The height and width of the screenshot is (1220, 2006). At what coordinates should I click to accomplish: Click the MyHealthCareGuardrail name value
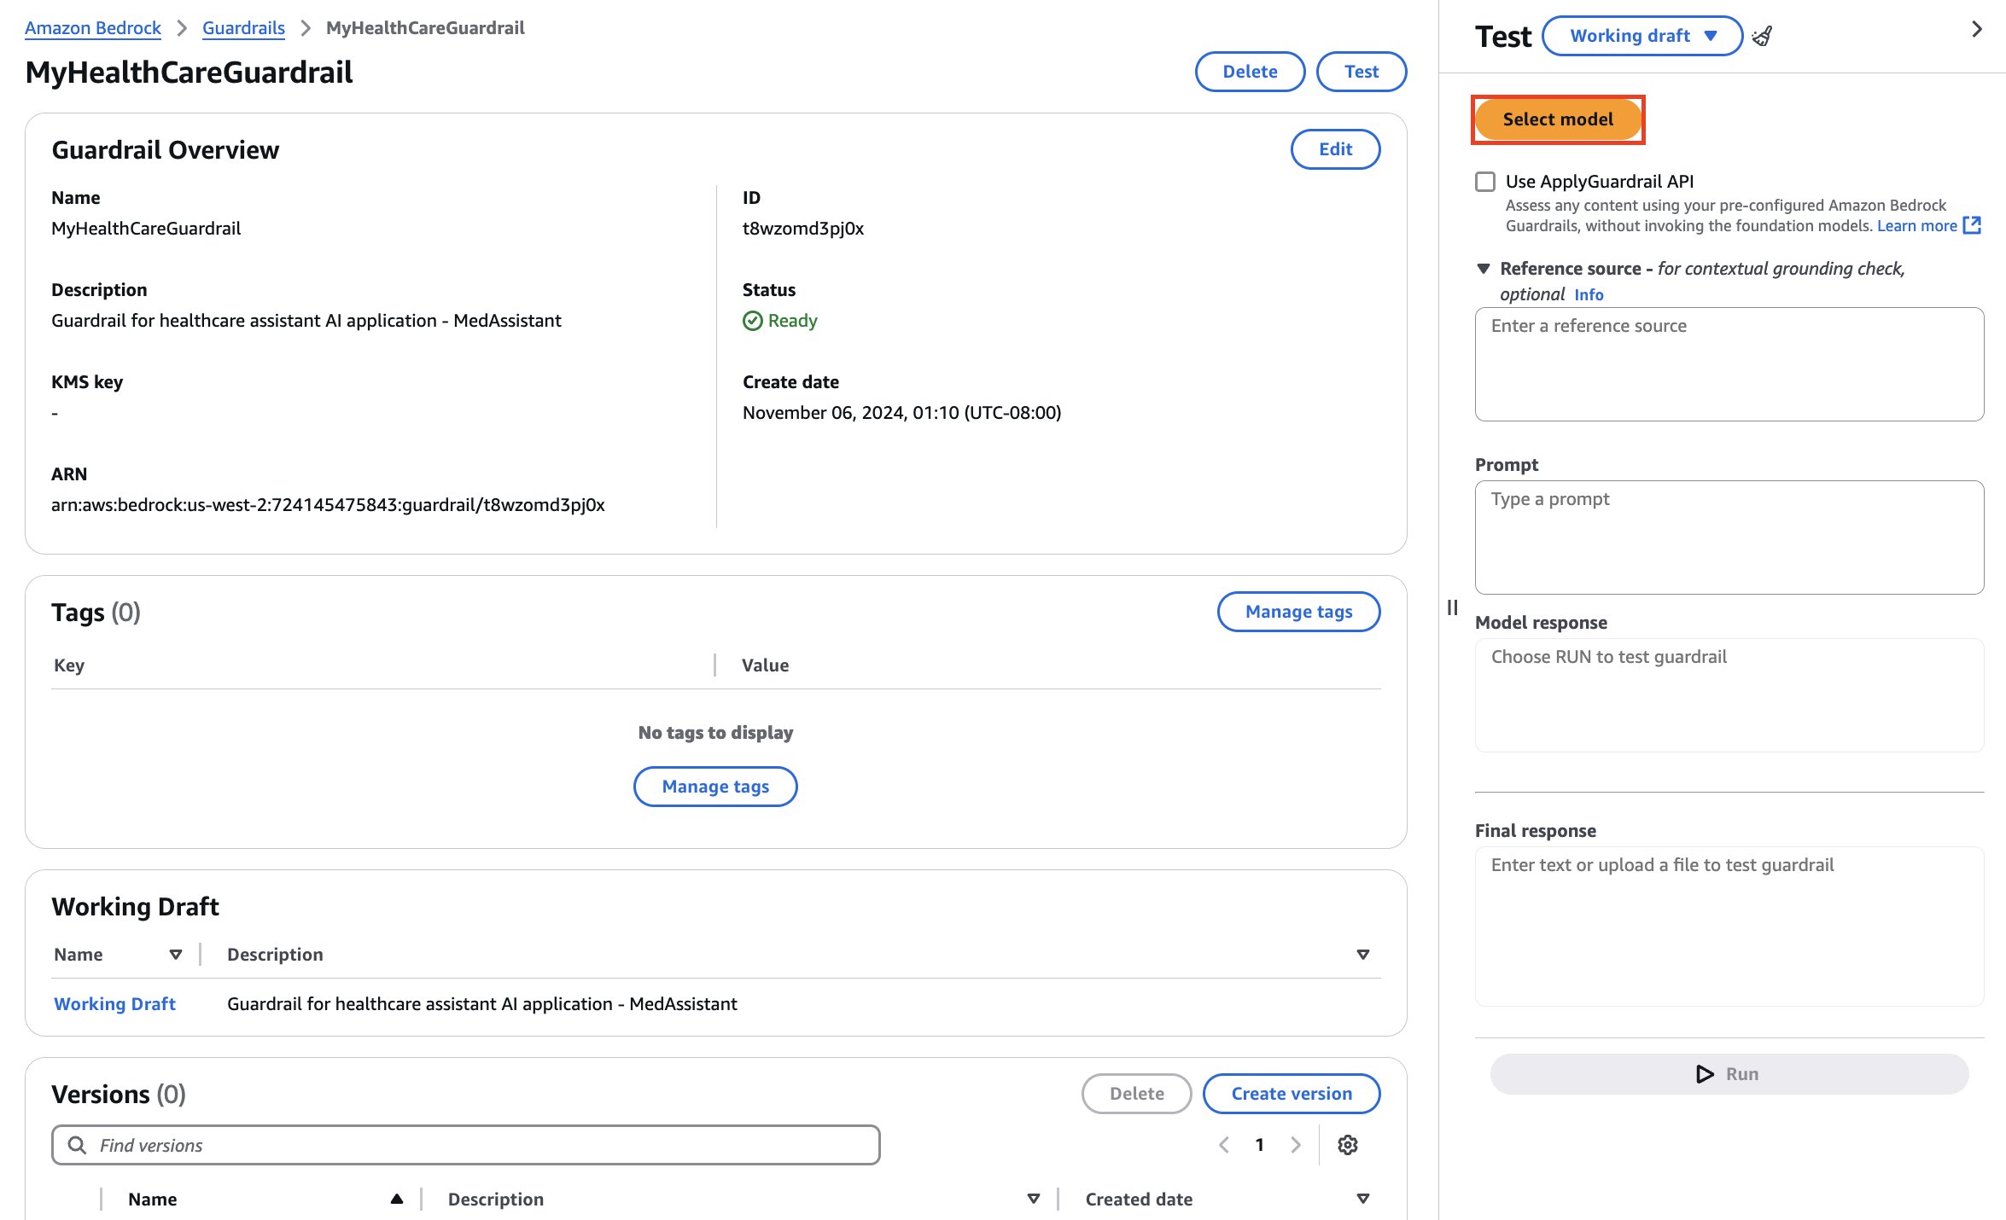[146, 229]
